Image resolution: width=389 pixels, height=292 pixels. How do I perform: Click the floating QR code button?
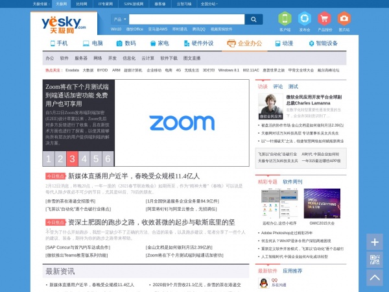pyautogui.click(x=375, y=260)
